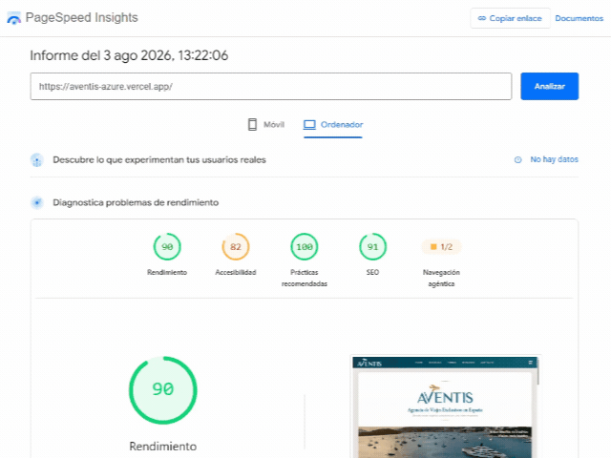Click the Accesibilidad label under the gauge
Screen dimensions: 611x458
(236, 272)
